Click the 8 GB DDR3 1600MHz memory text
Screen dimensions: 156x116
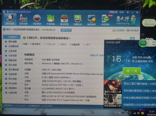click(56, 77)
